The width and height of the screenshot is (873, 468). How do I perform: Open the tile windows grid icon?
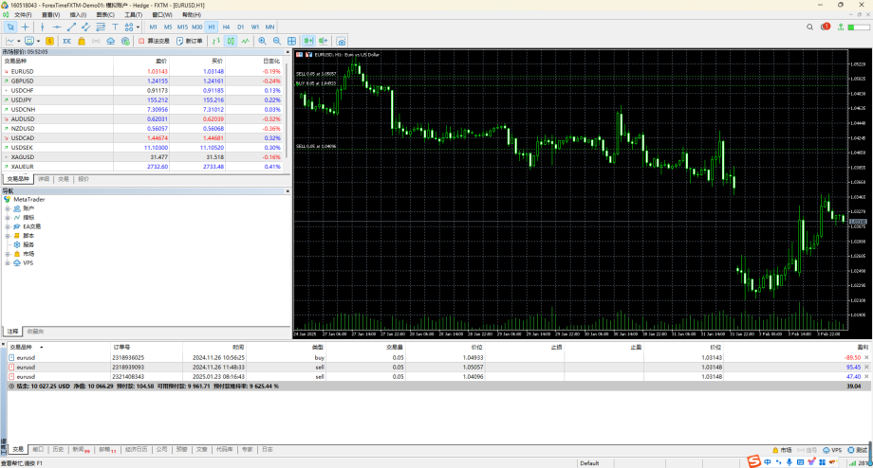(x=292, y=41)
